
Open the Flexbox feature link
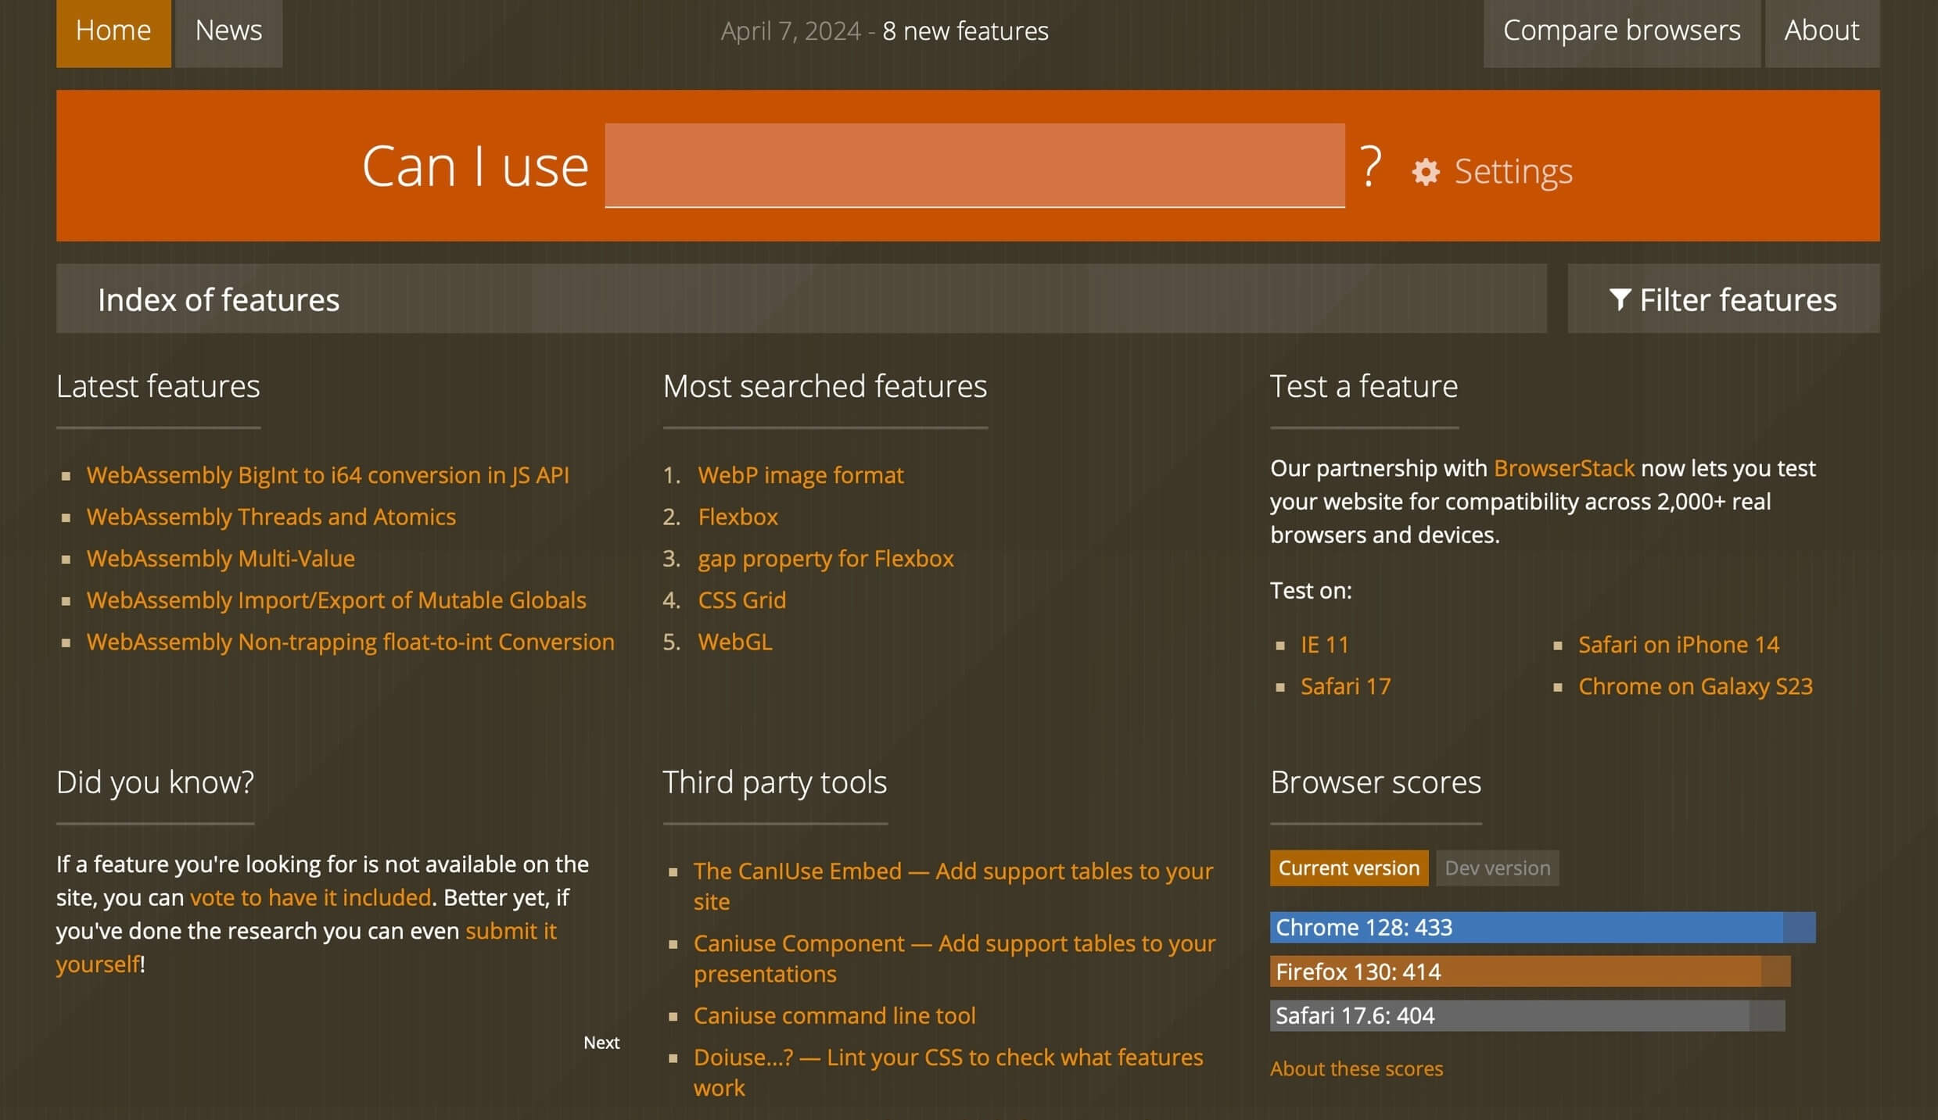click(x=738, y=517)
